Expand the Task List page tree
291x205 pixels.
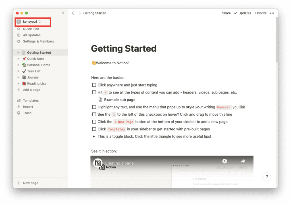(x=18, y=71)
